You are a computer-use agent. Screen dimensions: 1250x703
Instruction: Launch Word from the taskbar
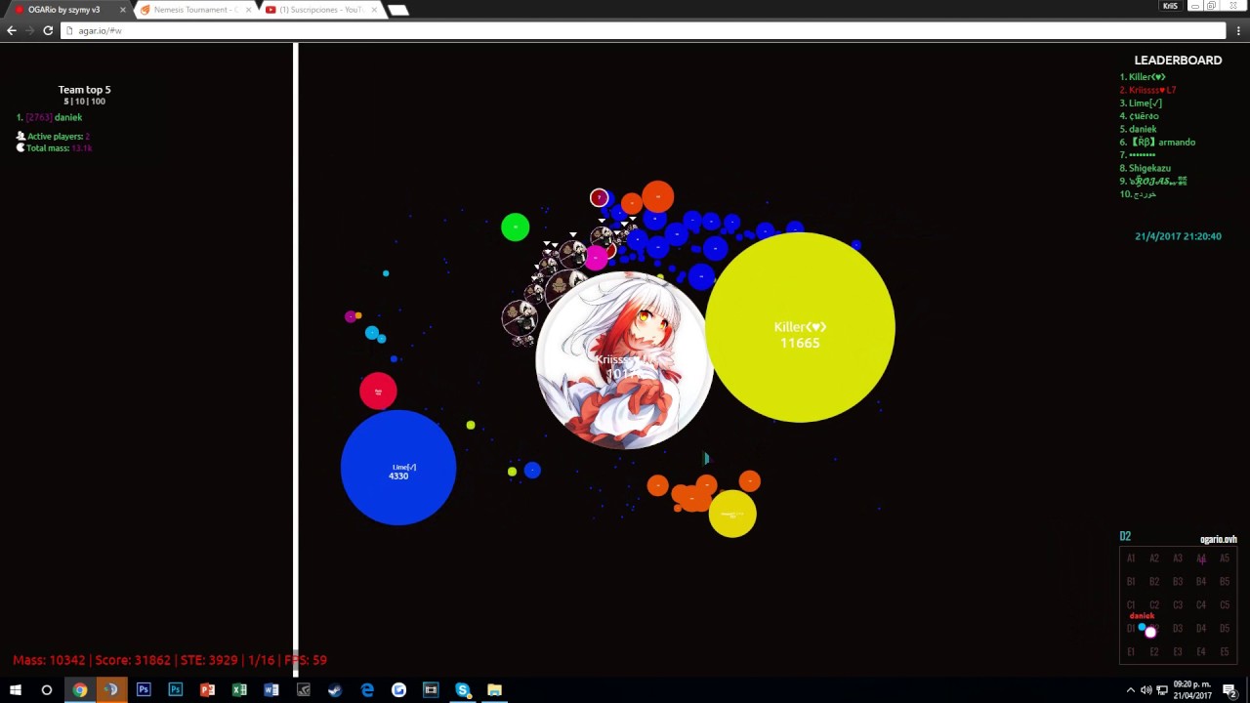tap(271, 690)
